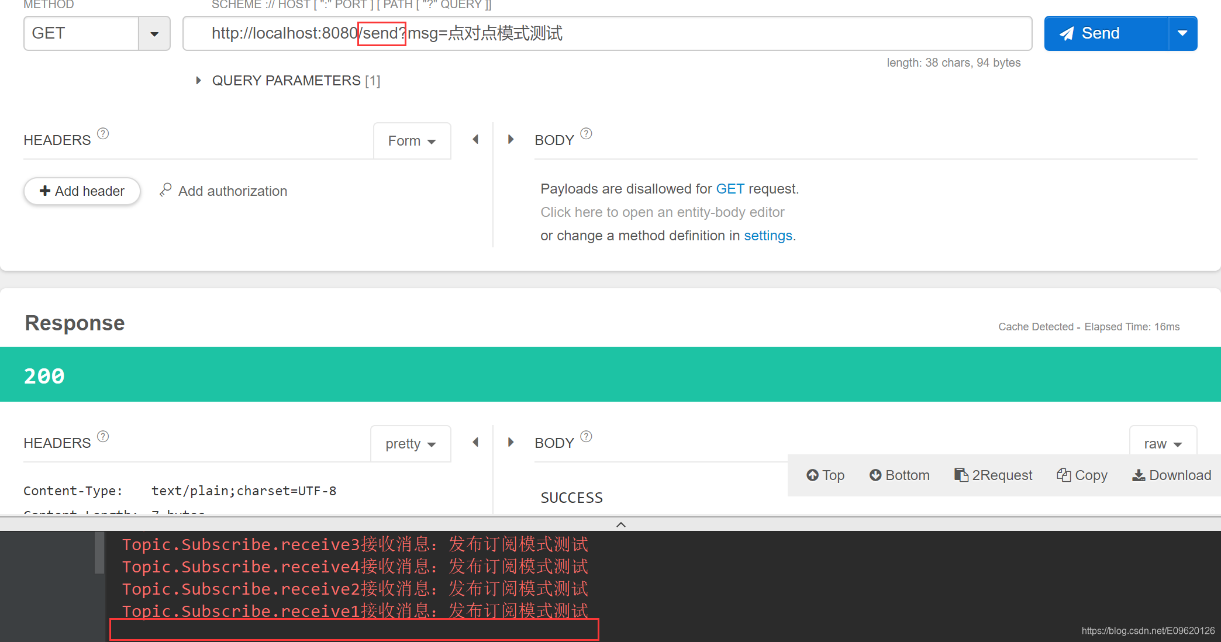Click the Response heading

click(75, 323)
